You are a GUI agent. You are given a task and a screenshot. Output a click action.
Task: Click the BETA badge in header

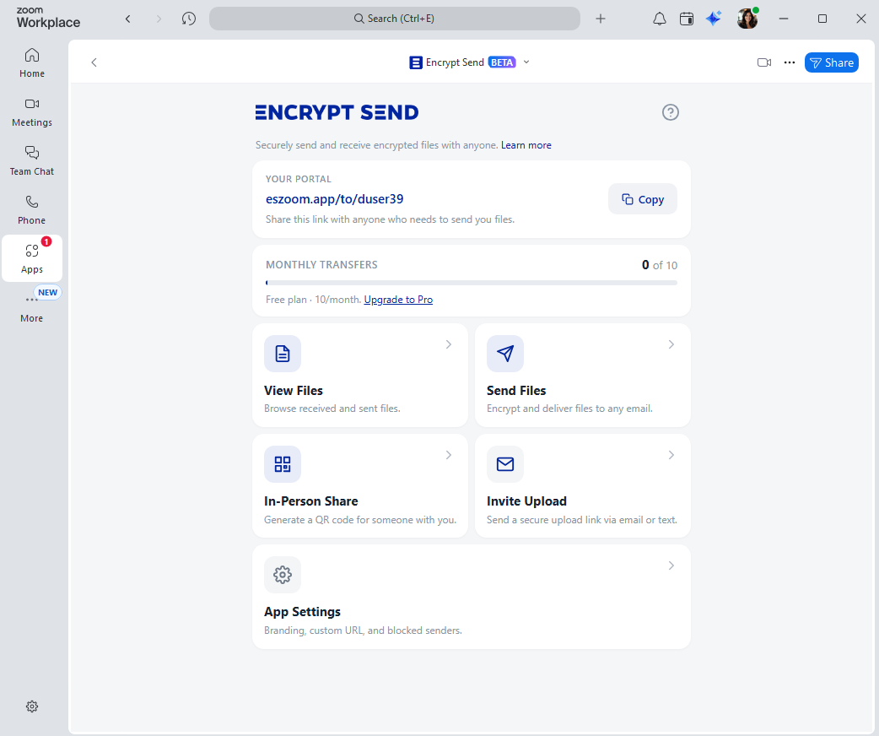pyautogui.click(x=502, y=62)
